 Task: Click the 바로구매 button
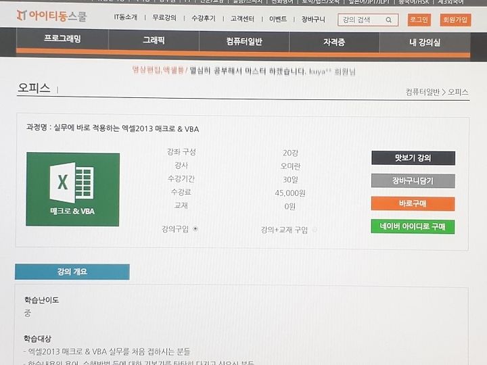413,203
